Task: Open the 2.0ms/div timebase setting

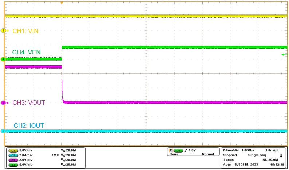Action: [x=231, y=150]
